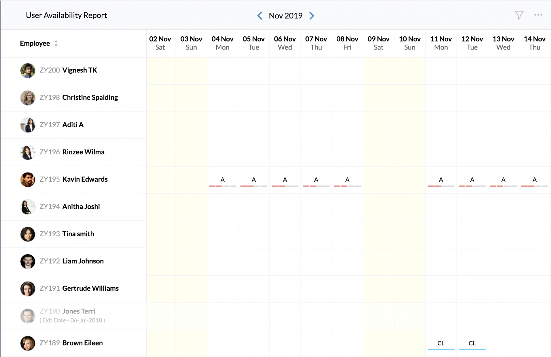Open Aditi A employee name link

click(x=73, y=125)
